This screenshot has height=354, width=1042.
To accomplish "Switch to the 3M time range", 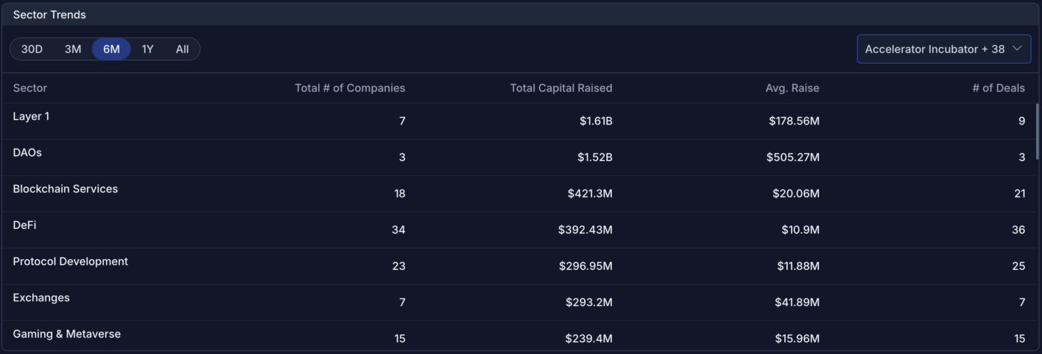I will (x=73, y=49).
